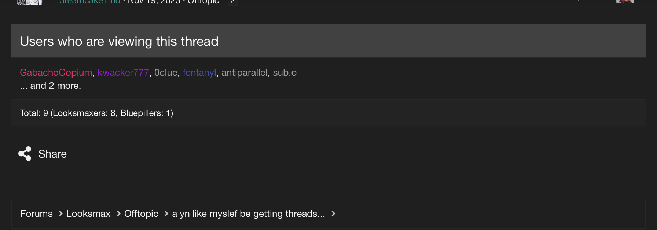Click the chevron before the thread title breadcrumb
657x230 pixels.
pyautogui.click(x=166, y=214)
